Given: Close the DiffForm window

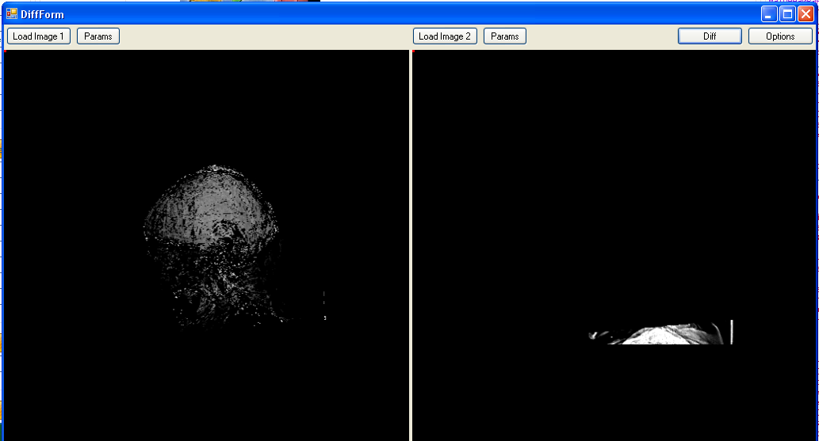Looking at the screenshot, I should pos(806,14).
